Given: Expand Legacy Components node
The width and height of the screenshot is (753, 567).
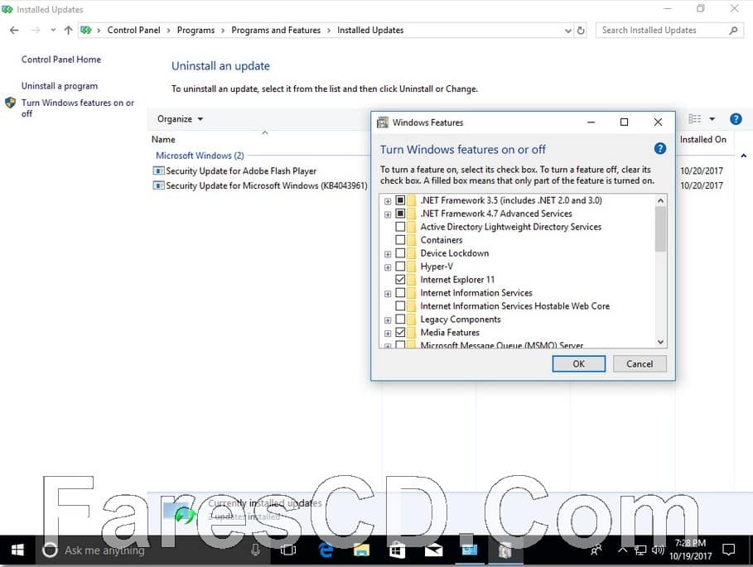Looking at the screenshot, I should (x=388, y=320).
